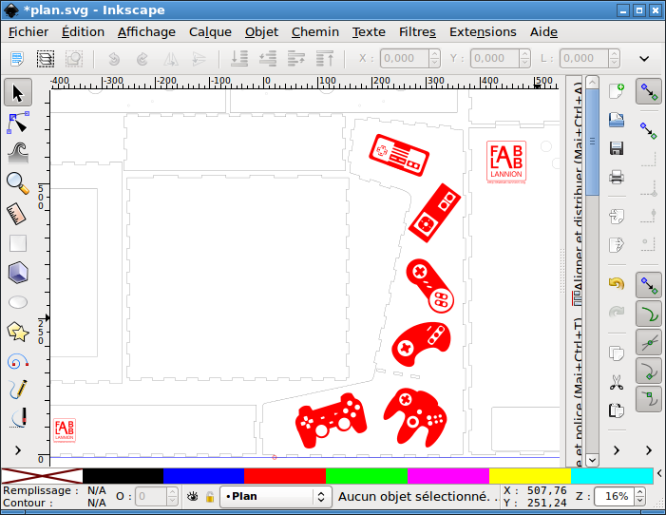Viewport: 666px width, 515px height.
Task: Click the zoom percentage stepper arrows
Action: pos(639,496)
